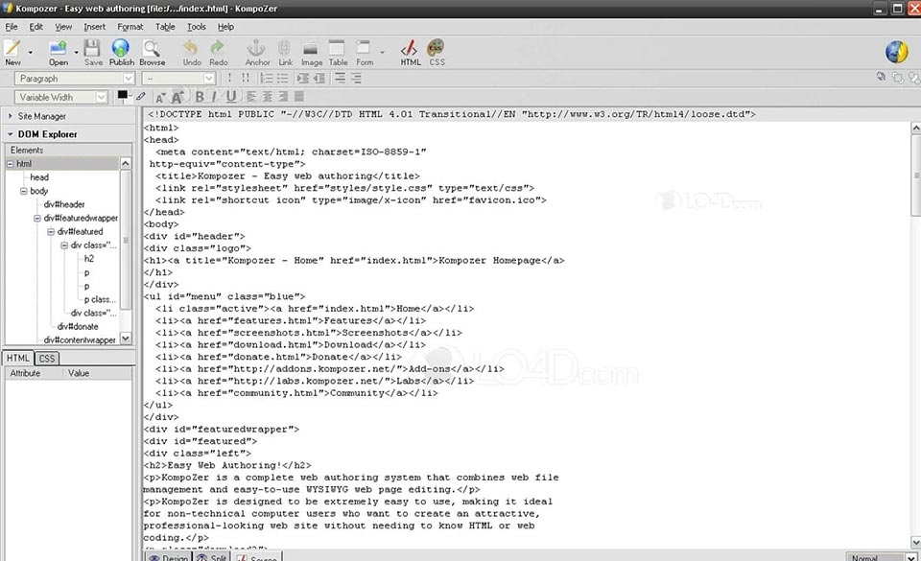Image resolution: width=921 pixels, height=561 pixels.
Task: Click the Image insert icon
Action: (x=311, y=48)
